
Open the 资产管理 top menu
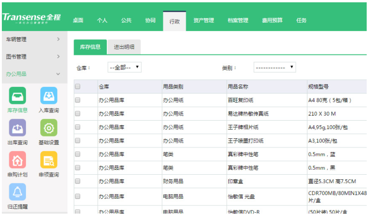coord(204,20)
